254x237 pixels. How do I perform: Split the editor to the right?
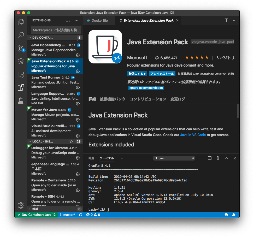coord(226,20)
